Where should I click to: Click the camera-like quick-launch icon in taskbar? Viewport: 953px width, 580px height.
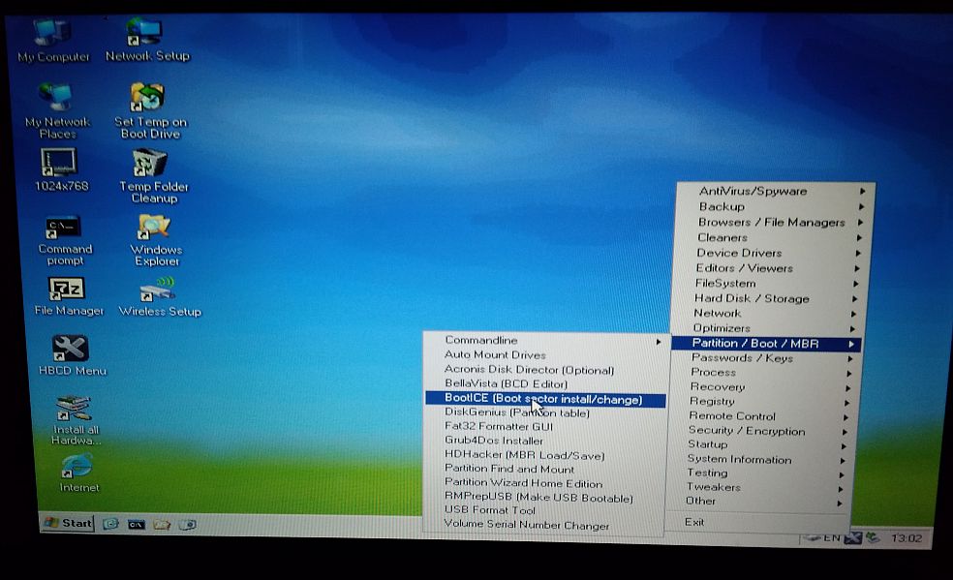pyautogui.click(x=188, y=524)
